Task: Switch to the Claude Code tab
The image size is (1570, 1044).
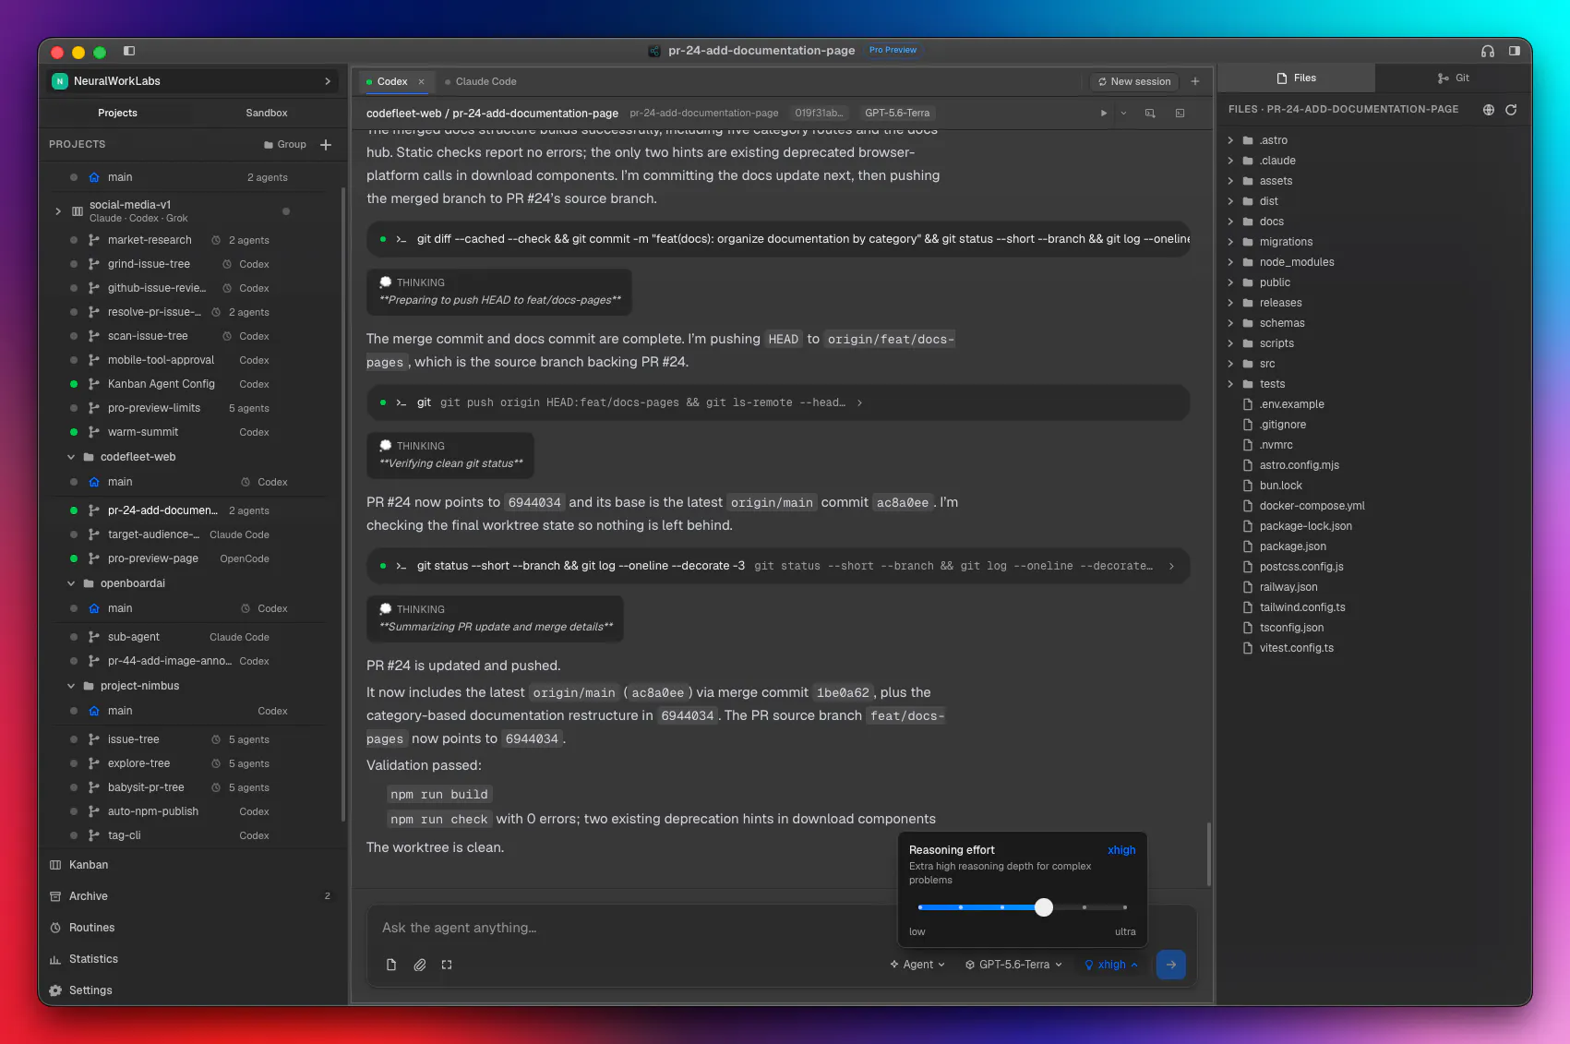Action: coord(480,81)
